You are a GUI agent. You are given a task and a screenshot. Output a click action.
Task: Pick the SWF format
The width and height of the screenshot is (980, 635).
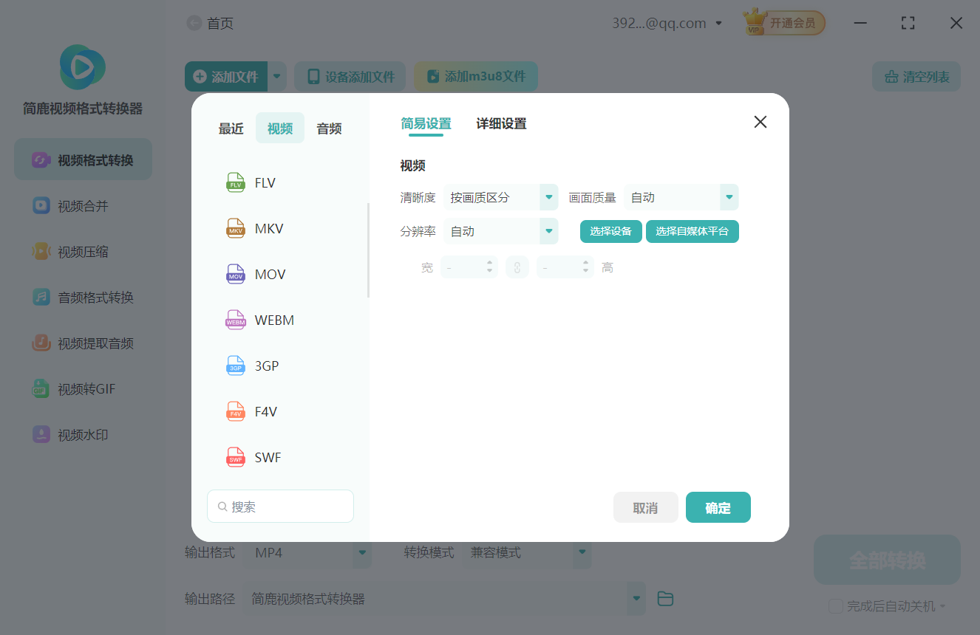click(268, 457)
